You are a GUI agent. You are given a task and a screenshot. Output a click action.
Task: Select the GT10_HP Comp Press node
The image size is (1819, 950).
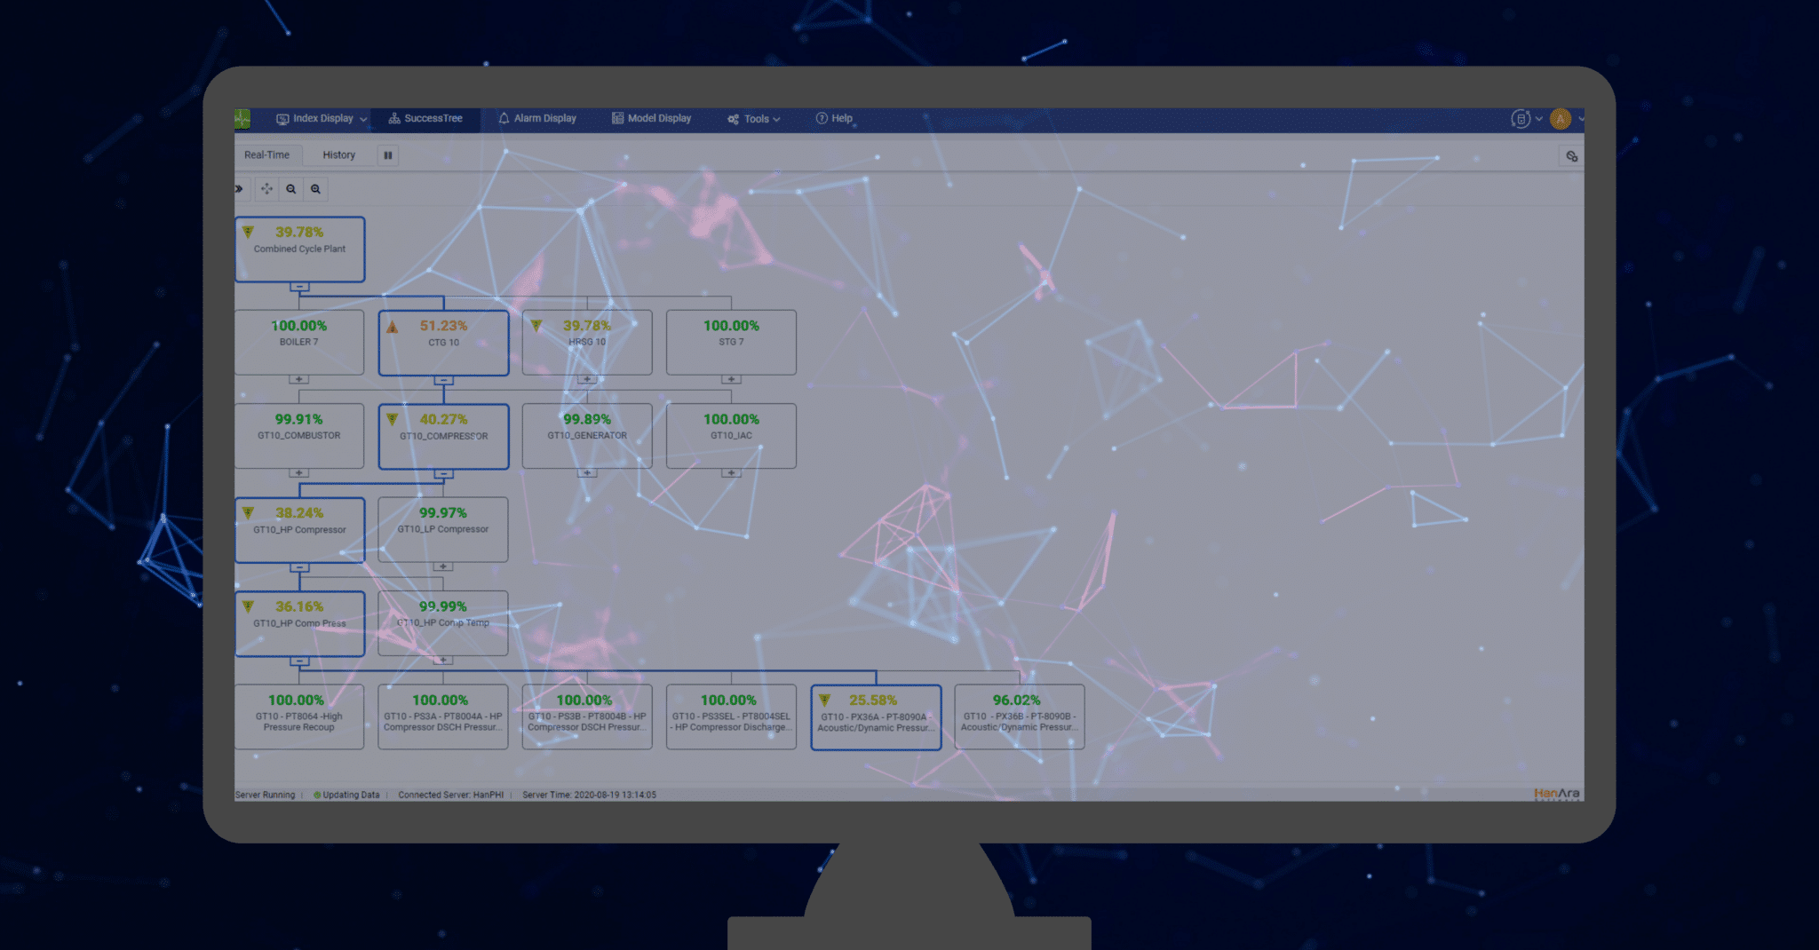coord(299,624)
